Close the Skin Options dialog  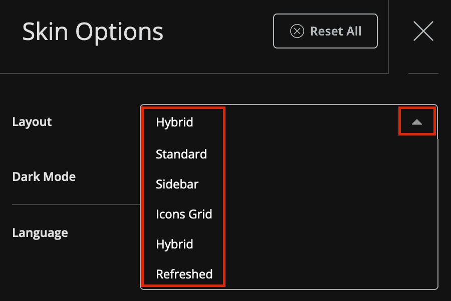point(423,31)
